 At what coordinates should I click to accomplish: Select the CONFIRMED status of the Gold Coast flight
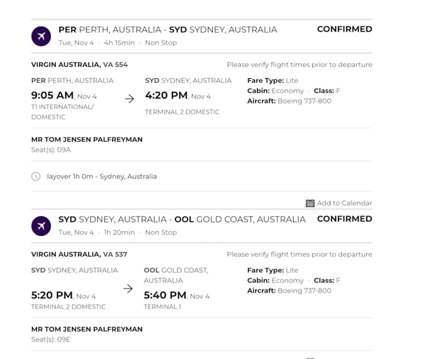pos(344,219)
